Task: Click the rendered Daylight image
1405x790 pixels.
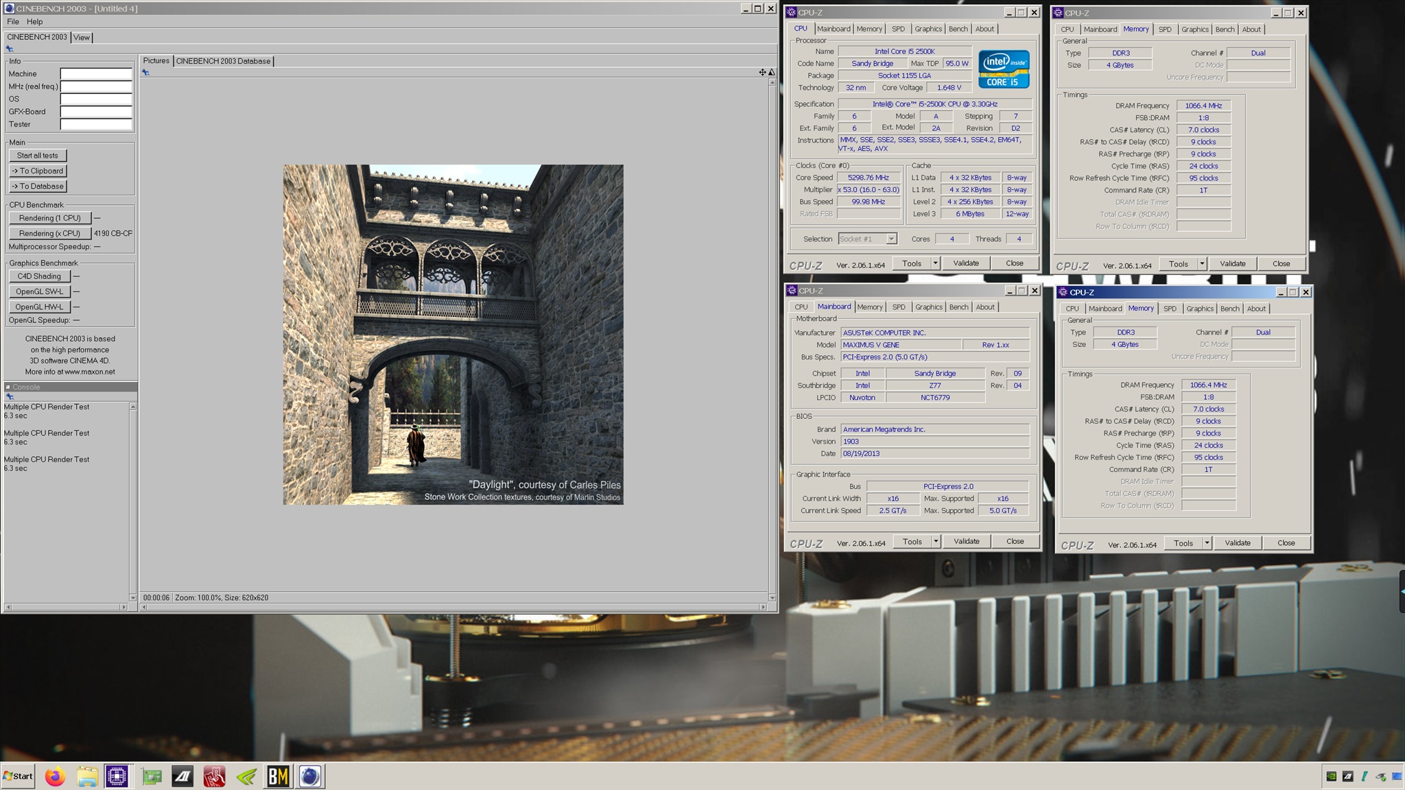Action: click(x=453, y=335)
